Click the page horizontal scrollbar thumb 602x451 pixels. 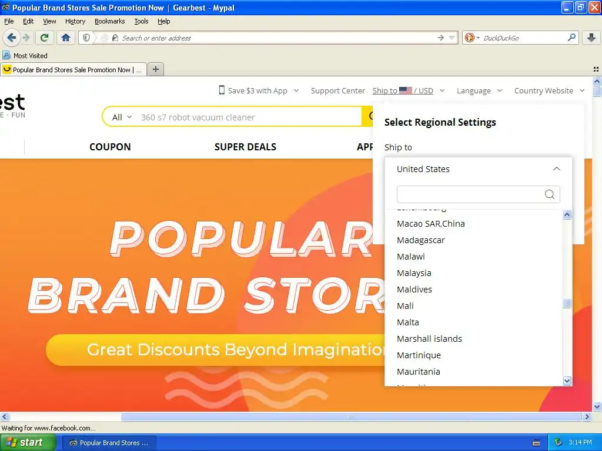coord(351,416)
